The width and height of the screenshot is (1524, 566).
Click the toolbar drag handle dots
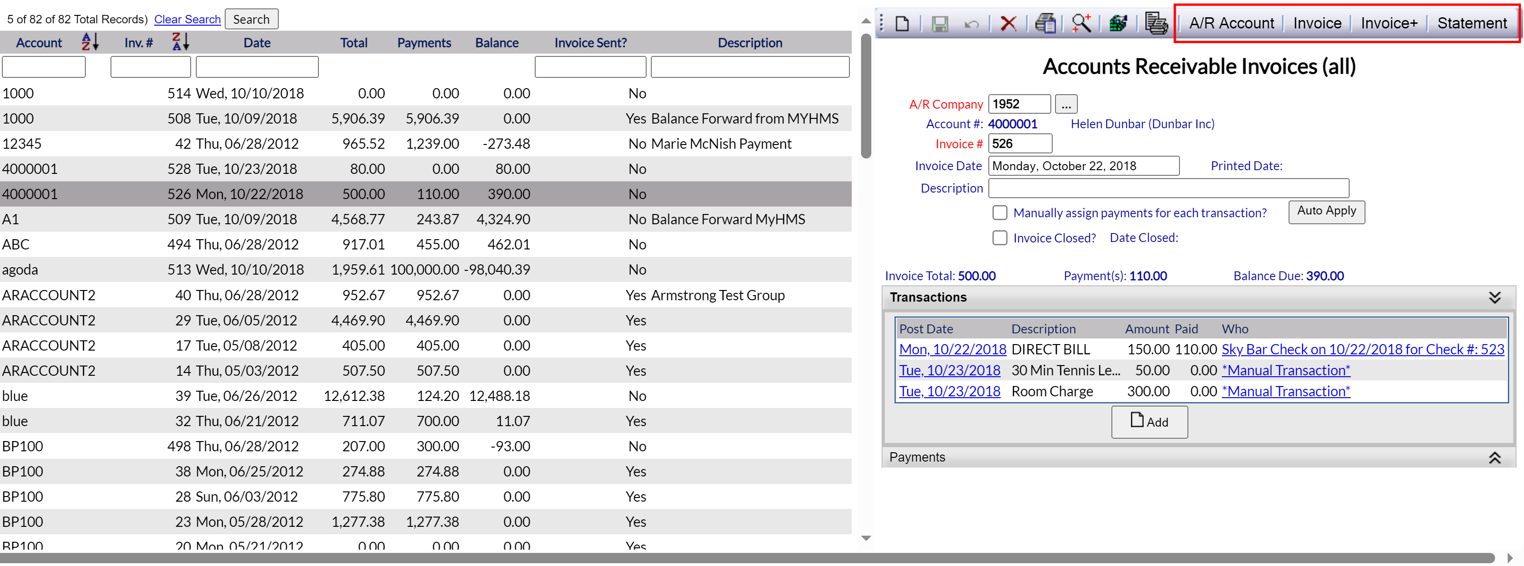[882, 23]
